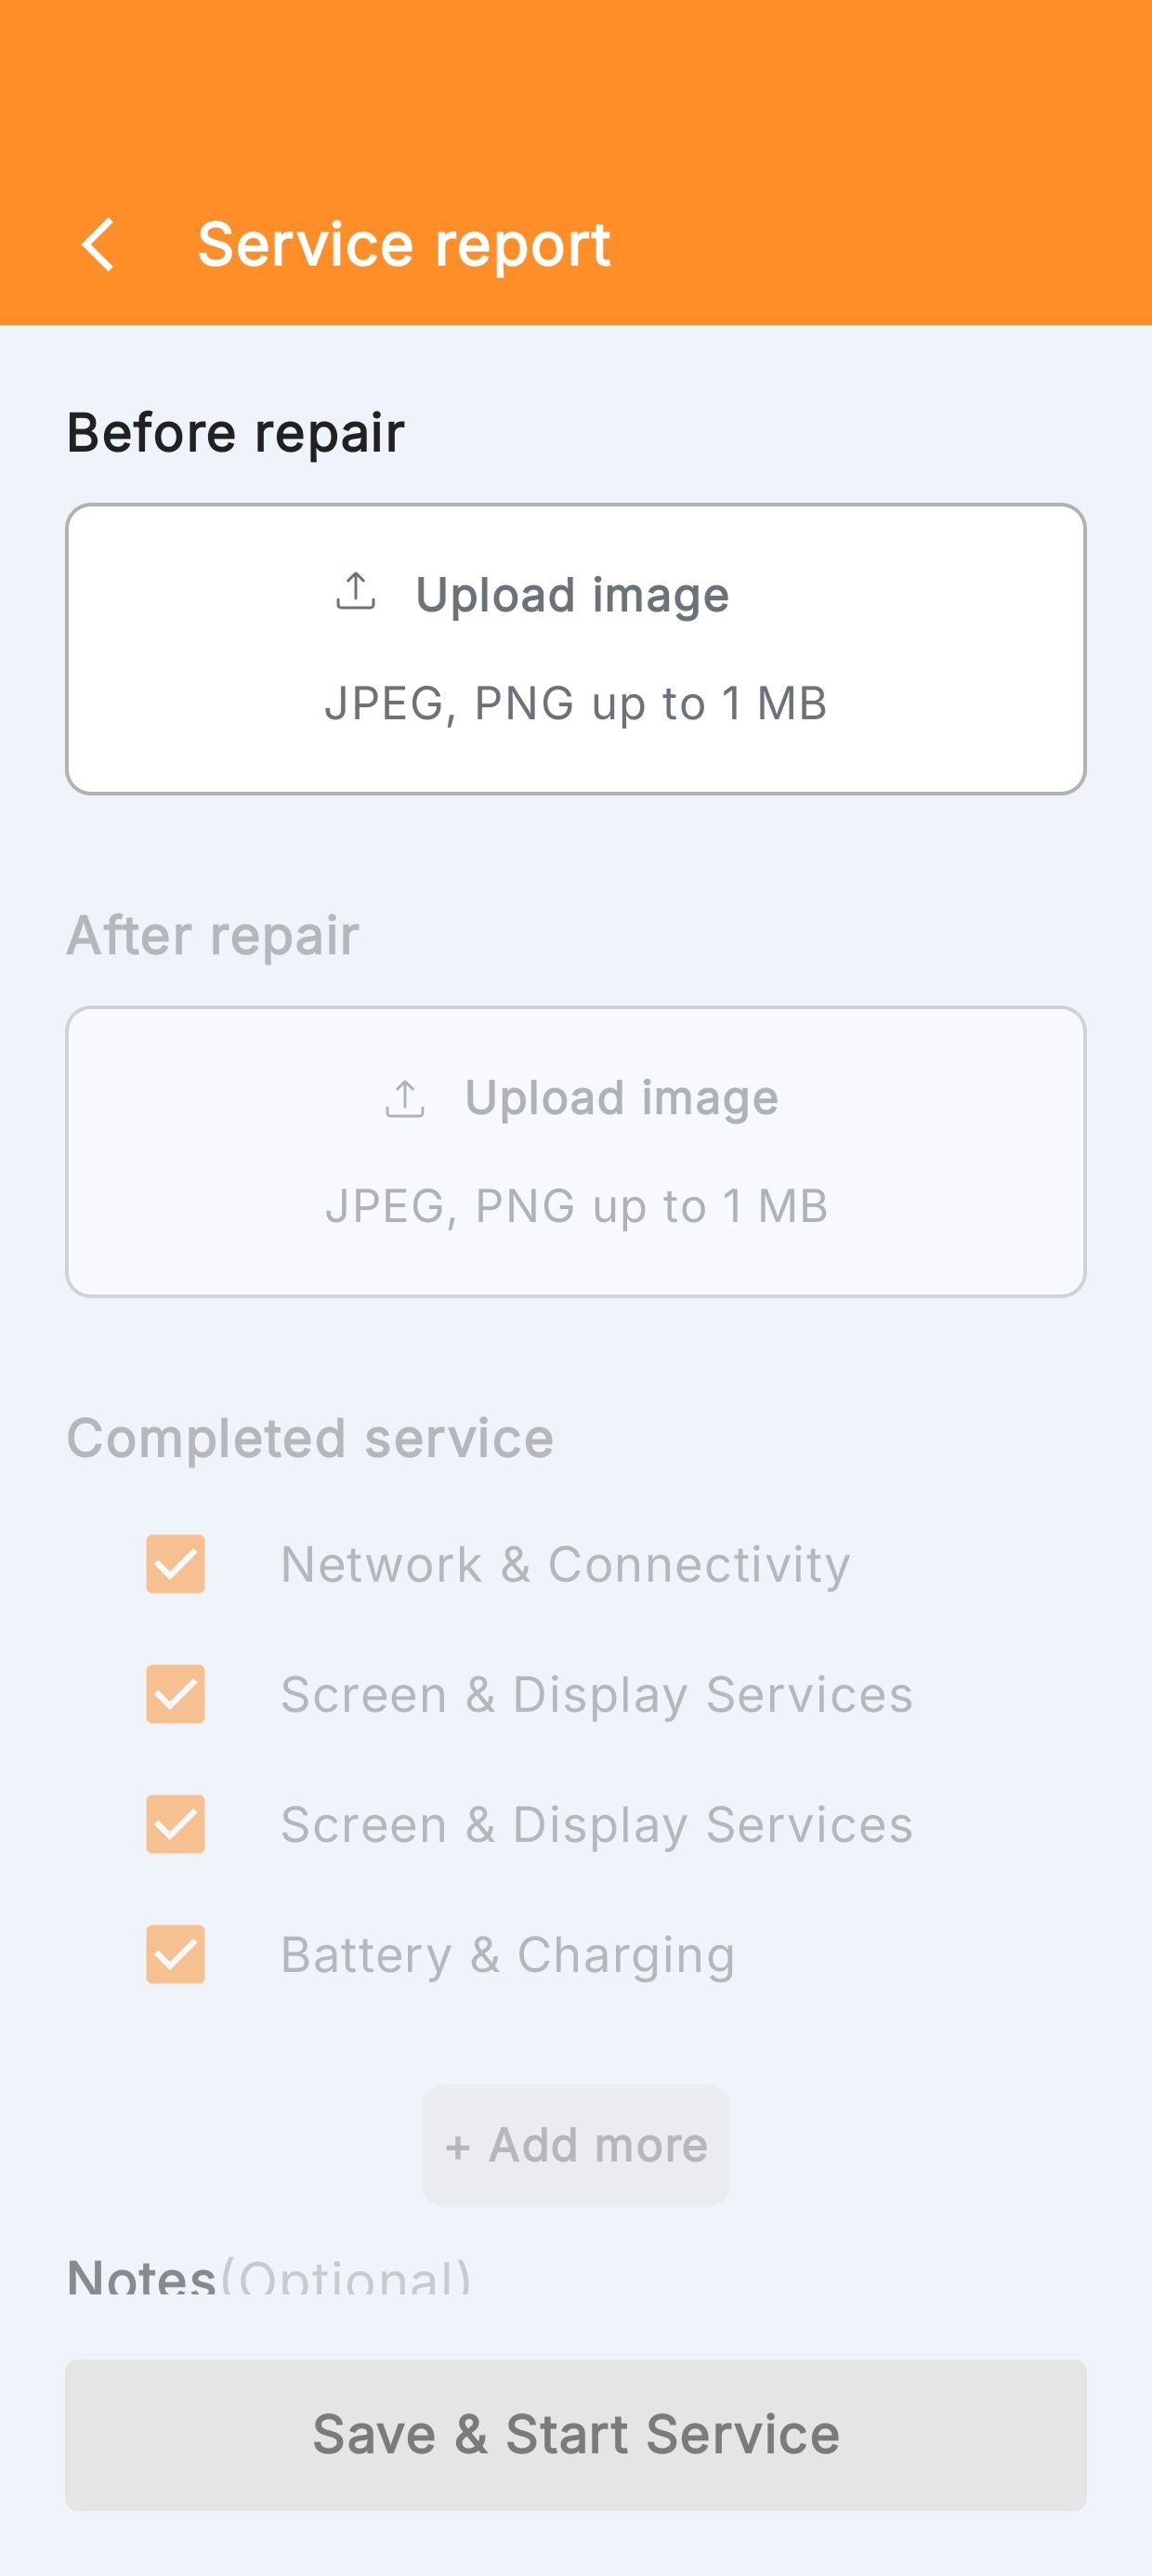Uncheck the Network & Connectivity checkbox
The height and width of the screenshot is (2576, 1152).
[x=176, y=1564]
